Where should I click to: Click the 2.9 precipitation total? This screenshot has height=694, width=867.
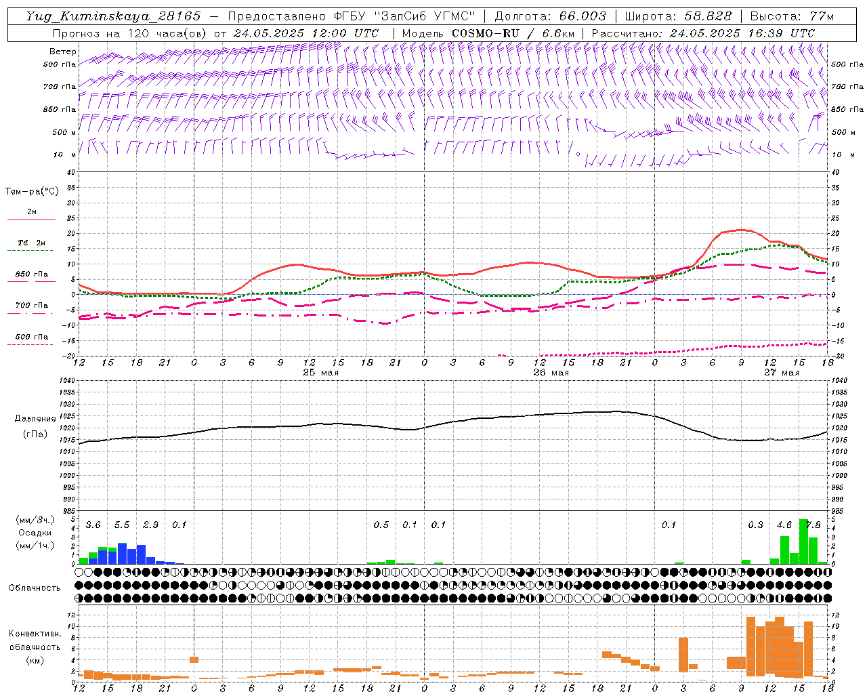[x=150, y=525]
